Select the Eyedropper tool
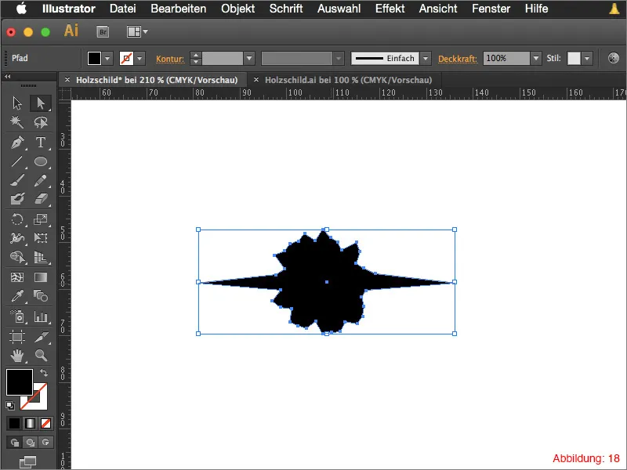The width and height of the screenshot is (627, 470). coord(17,296)
